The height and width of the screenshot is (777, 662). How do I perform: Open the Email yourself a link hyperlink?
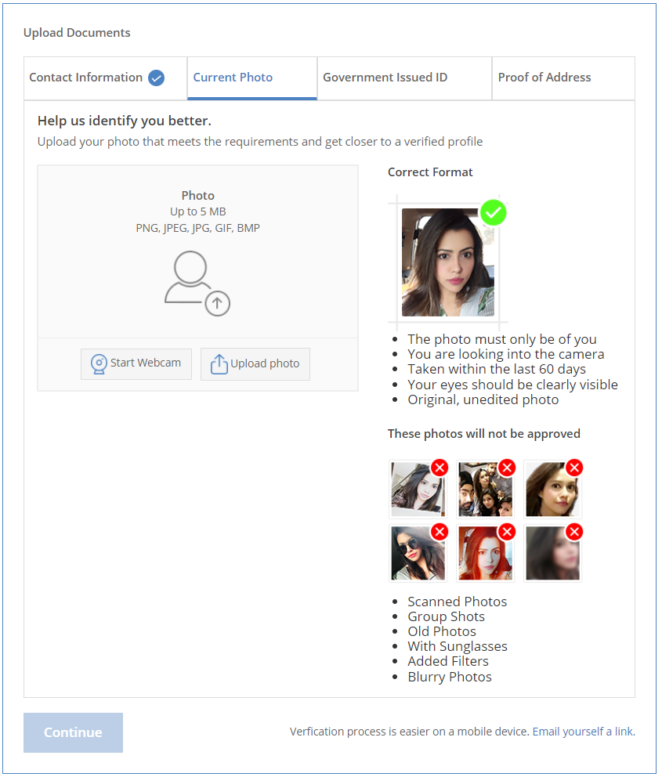[x=582, y=732]
